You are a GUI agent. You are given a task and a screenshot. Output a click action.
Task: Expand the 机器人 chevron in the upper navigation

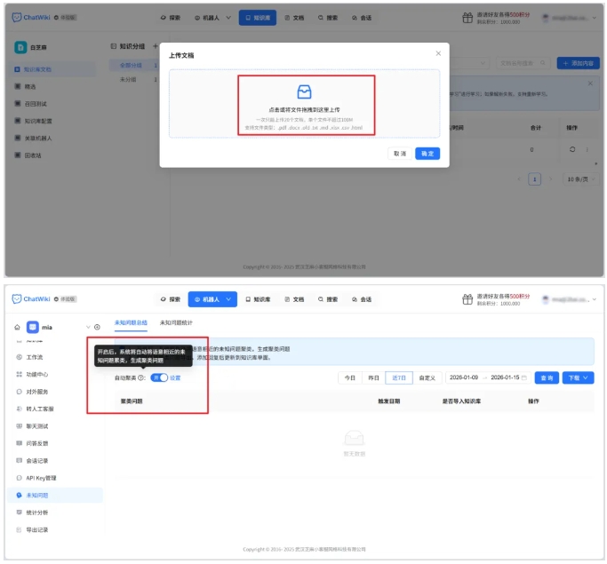tap(228, 18)
